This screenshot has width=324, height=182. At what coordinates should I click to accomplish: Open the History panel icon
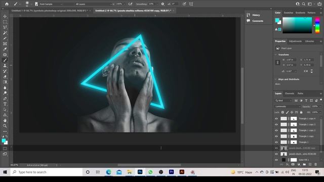tap(249, 15)
